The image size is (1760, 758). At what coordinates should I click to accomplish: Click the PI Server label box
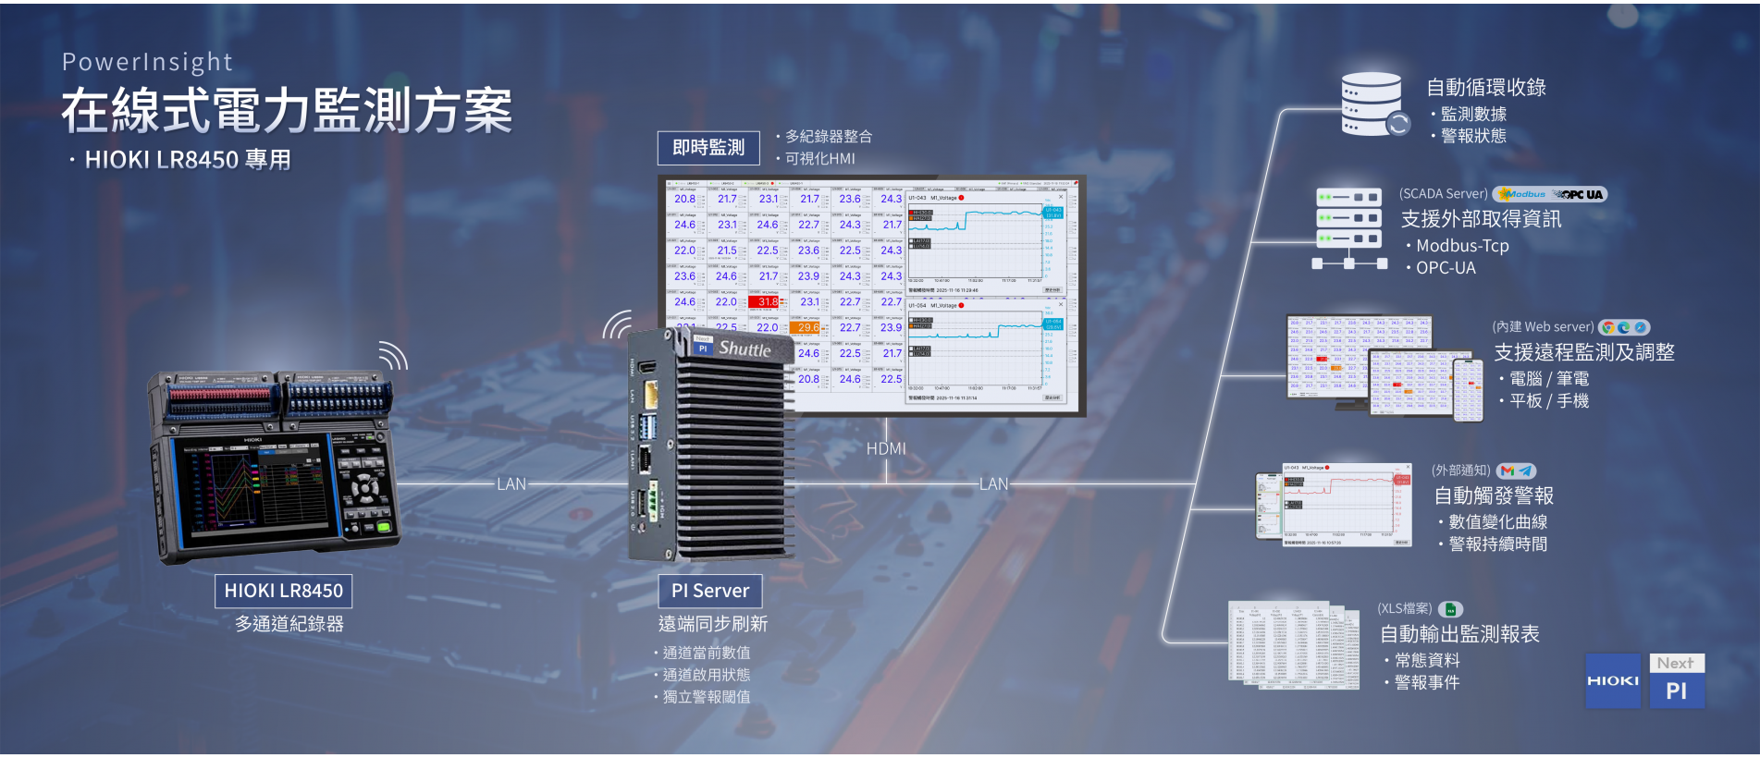point(709,591)
